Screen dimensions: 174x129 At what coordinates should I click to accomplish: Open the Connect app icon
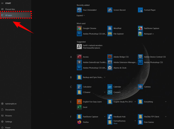pos(110,92)
